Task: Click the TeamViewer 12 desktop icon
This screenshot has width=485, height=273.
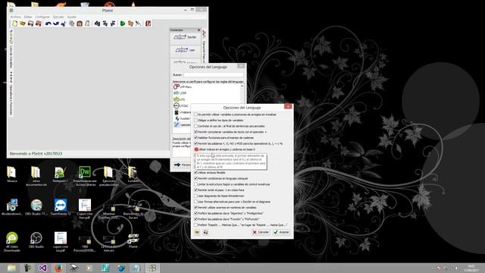Action: coord(61,207)
